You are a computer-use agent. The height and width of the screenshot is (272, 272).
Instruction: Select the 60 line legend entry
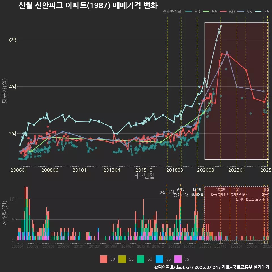click(x=228, y=12)
